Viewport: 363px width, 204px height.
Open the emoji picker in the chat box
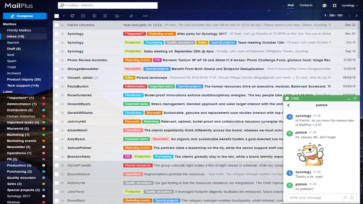point(352,198)
